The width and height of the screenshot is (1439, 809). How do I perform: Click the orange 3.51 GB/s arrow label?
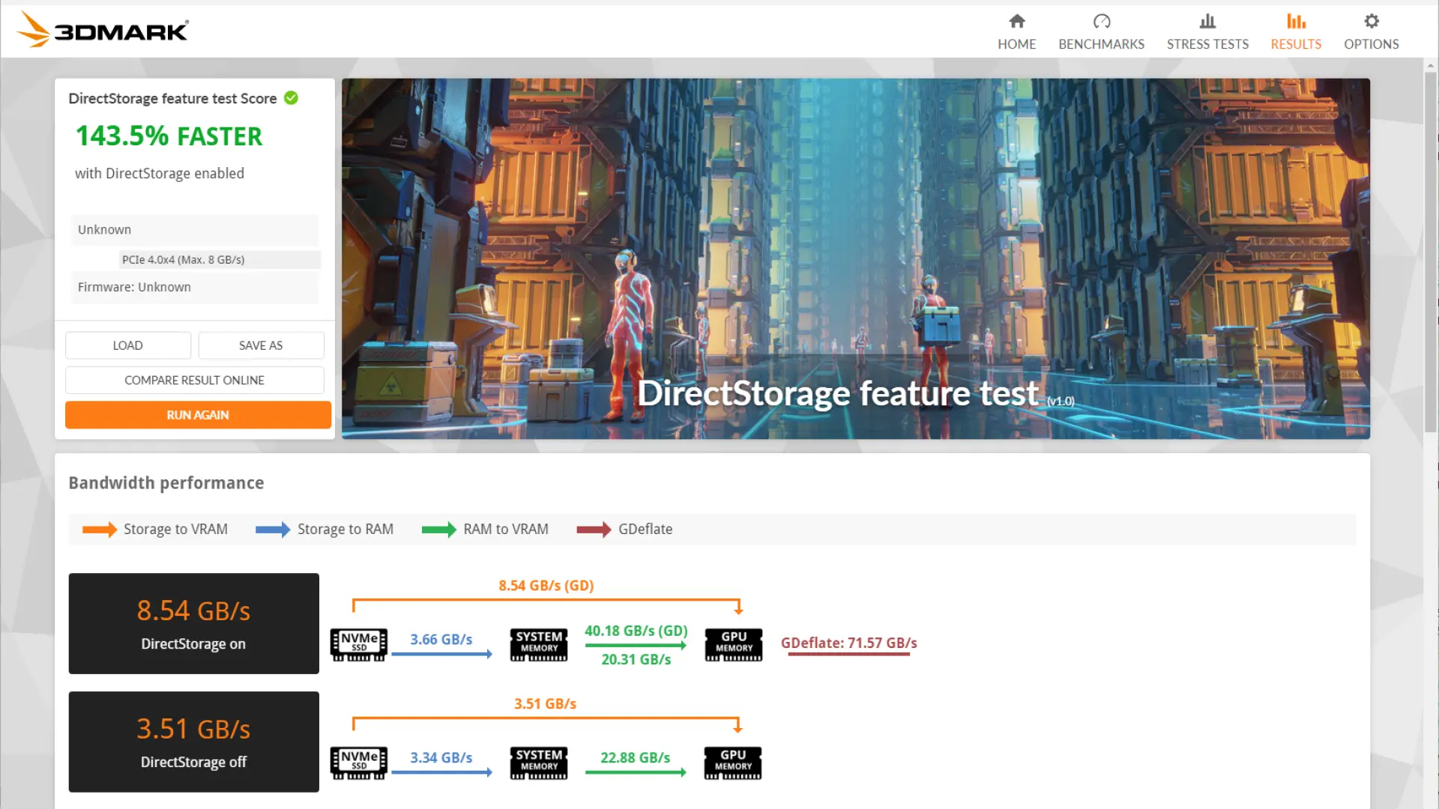tap(545, 704)
